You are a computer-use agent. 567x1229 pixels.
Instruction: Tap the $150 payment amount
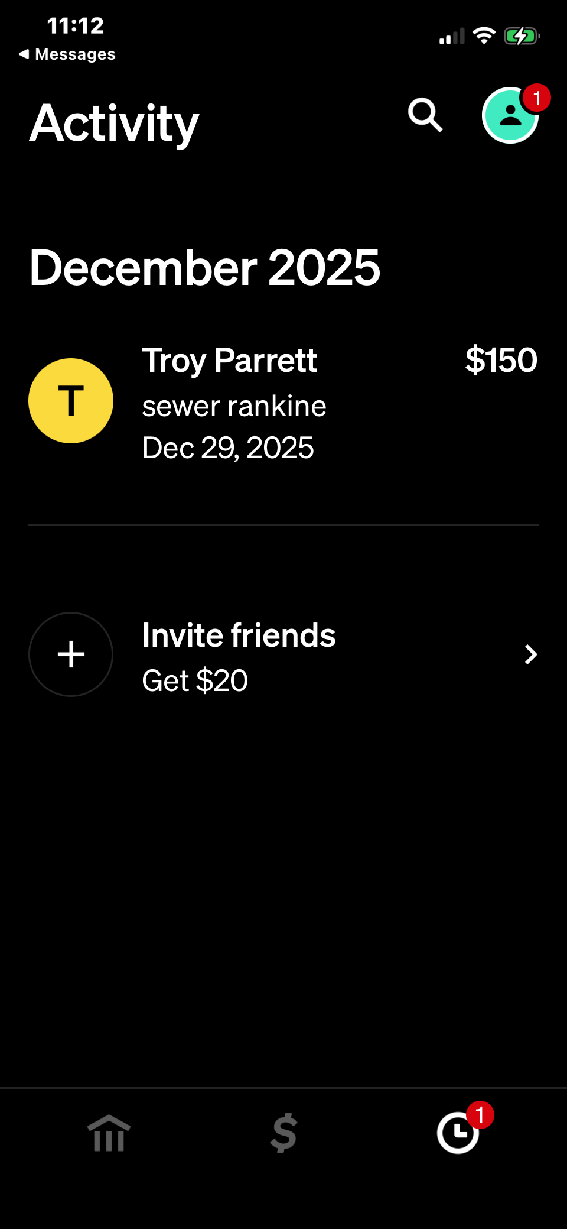coord(501,360)
